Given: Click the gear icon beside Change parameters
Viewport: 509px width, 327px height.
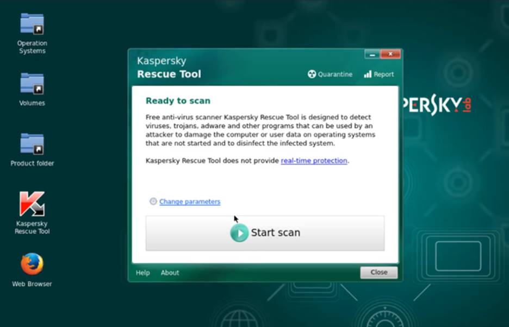Looking at the screenshot, I should (153, 202).
